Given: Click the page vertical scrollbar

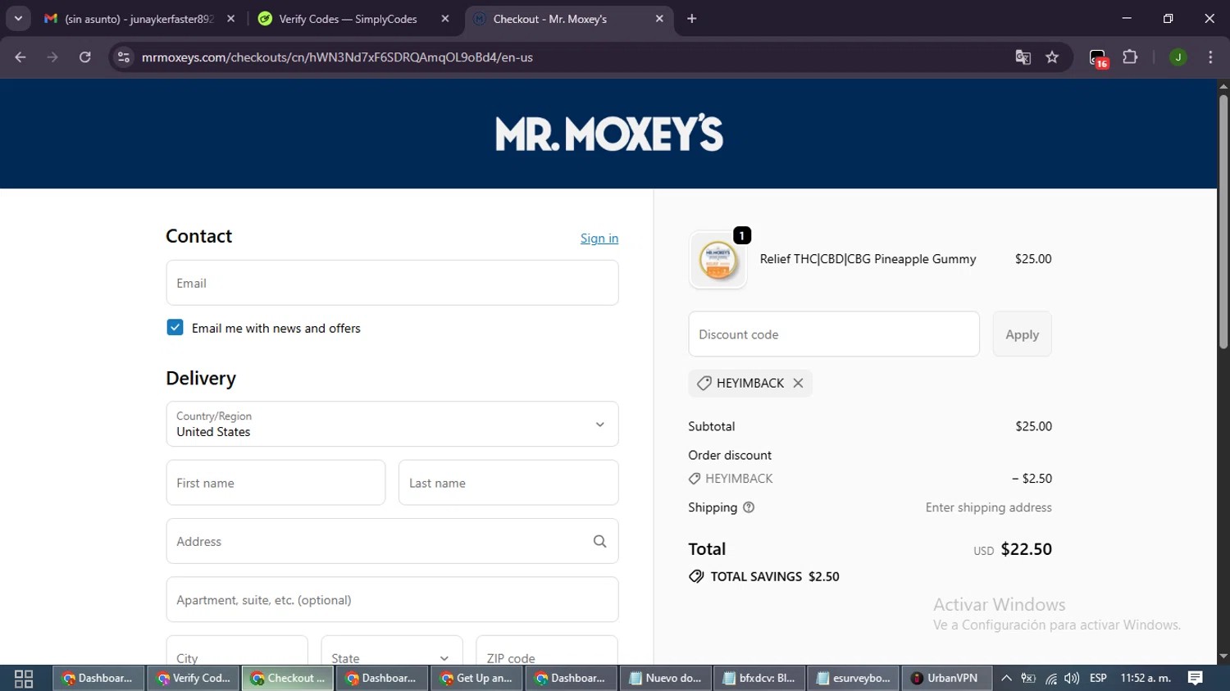Looking at the screenshot, I should coord(1223,221).
